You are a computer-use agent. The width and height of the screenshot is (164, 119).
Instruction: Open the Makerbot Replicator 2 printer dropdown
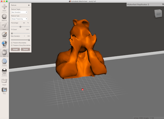click(x=145, y=5)
